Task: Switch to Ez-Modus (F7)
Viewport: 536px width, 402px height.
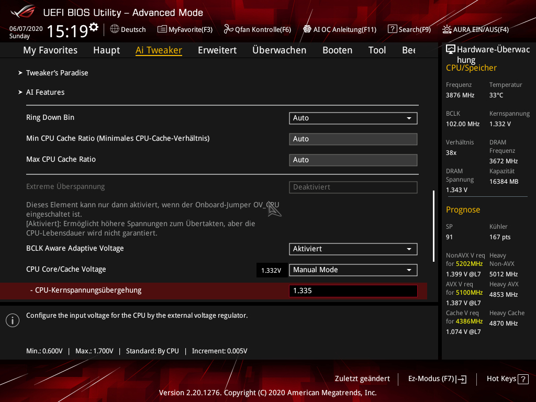Action: tap(437, 379)
